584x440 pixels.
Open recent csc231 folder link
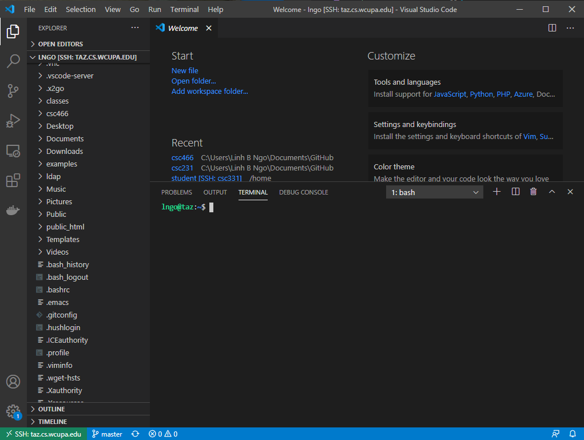click(182, 168)
